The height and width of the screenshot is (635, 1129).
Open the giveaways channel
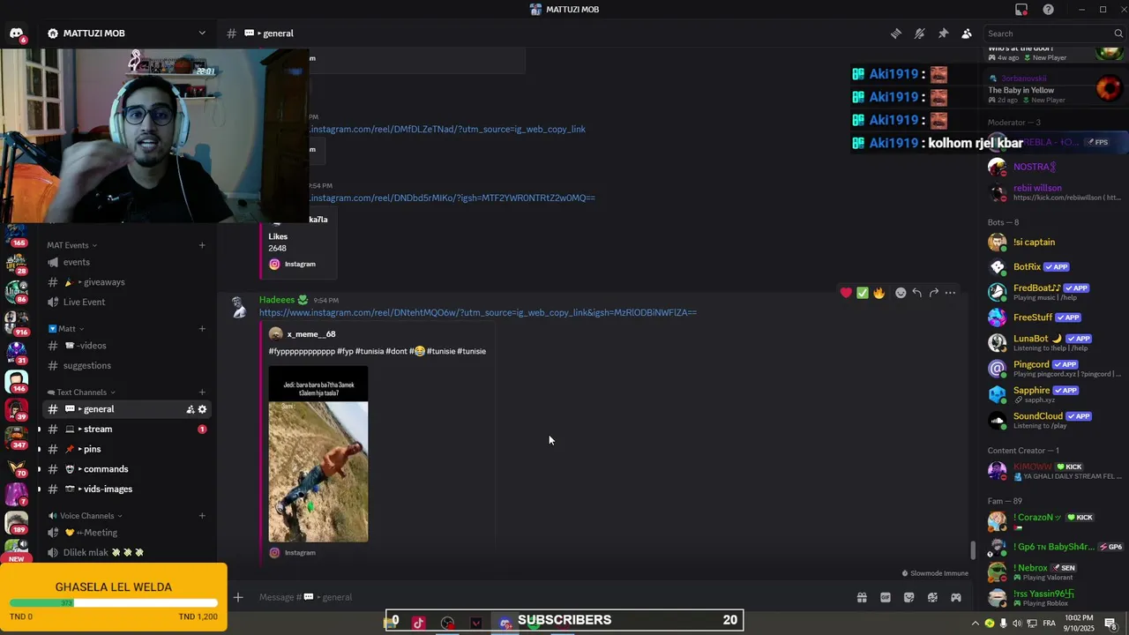tap(127, 282)
